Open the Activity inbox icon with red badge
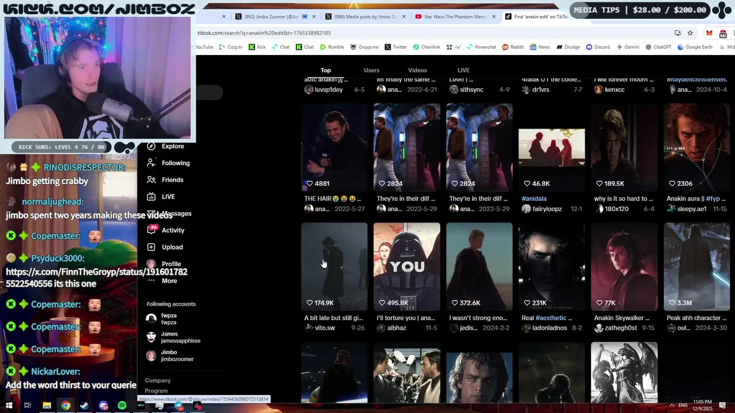The image size is (735, 413). (x=152, y=230)
